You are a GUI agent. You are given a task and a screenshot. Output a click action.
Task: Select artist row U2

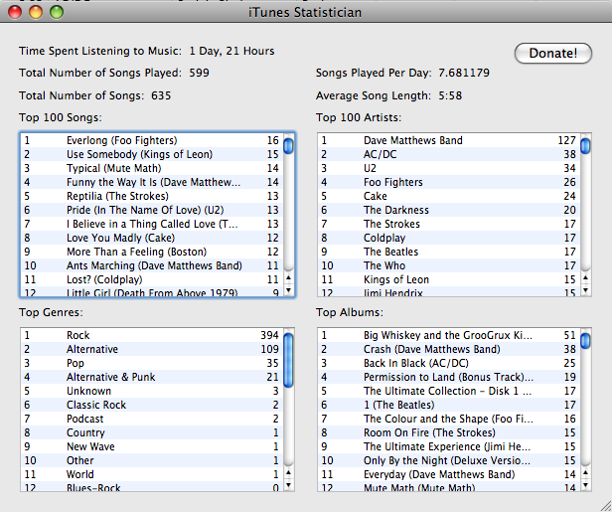(449, 168)
